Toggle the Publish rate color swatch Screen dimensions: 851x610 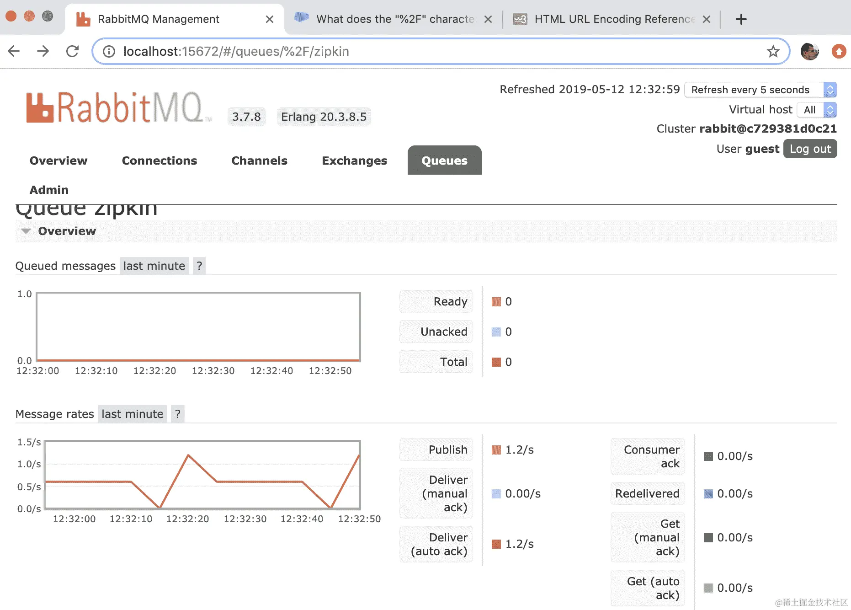tap(496, 450)
